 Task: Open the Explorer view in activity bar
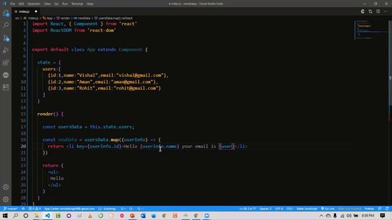6,13
